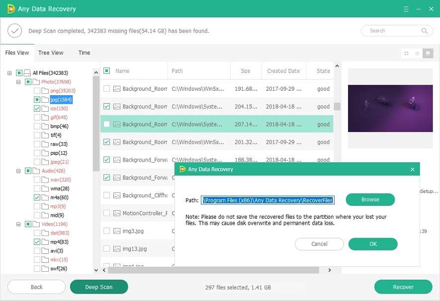Check the highlighted 207.14 Background_Room file

pos(106,124)
